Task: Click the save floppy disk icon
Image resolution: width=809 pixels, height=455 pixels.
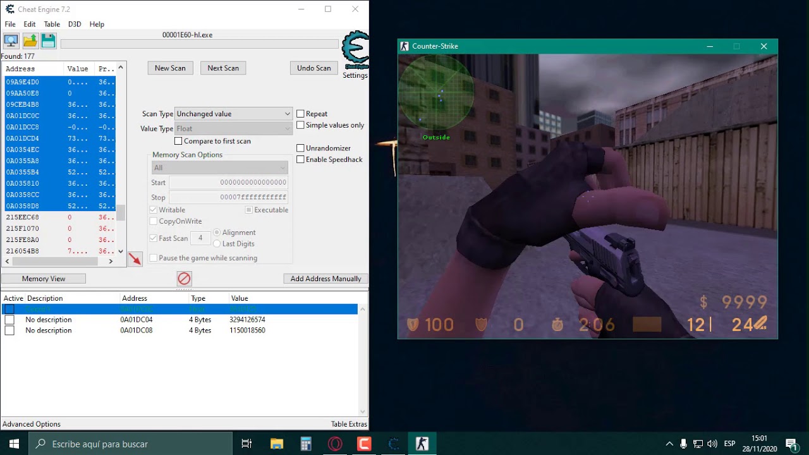Action: tap(48, 41)
